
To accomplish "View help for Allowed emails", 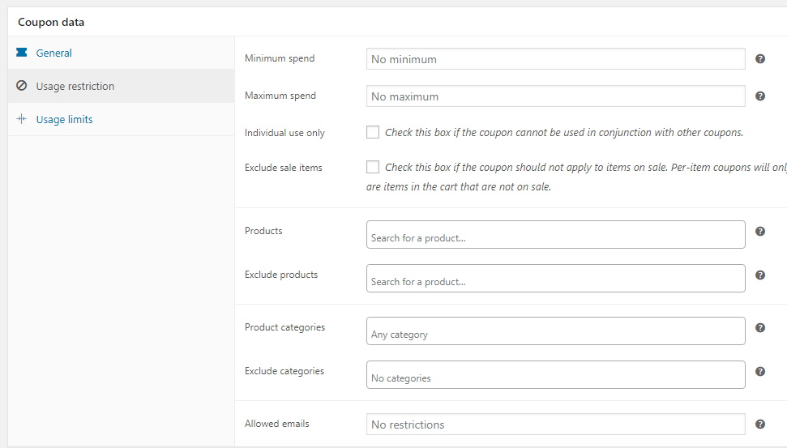I will click(x=760, y=424).
